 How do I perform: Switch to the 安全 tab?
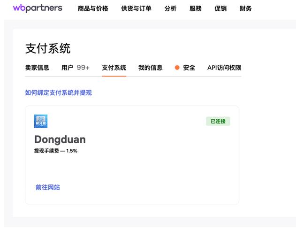pyautogui.click(x=189, y=68)
